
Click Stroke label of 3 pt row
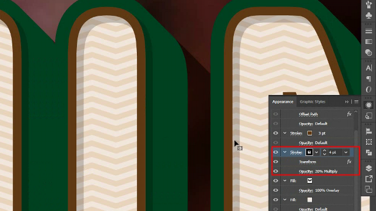pyautogui.click(x=296, y=133)
